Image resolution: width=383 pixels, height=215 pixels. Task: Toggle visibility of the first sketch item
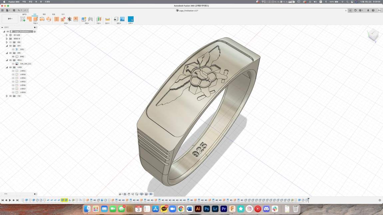(x=13, y=71)
